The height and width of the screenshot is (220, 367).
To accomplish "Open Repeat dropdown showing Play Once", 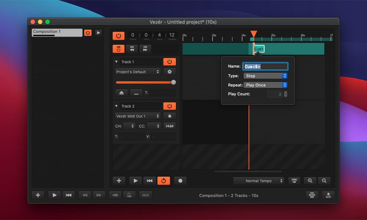I will click(x=265, y=85).
